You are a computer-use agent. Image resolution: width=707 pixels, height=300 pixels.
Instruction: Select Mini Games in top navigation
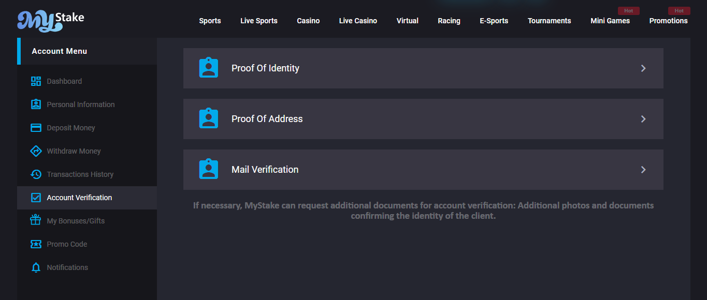610,21
